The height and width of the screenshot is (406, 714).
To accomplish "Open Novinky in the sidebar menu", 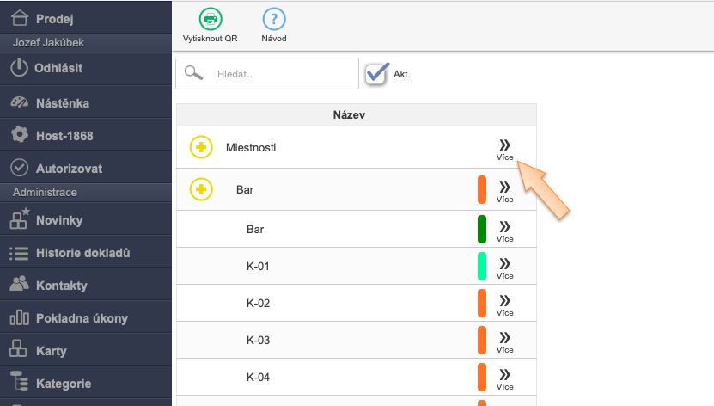I will [x=59, y=220].
